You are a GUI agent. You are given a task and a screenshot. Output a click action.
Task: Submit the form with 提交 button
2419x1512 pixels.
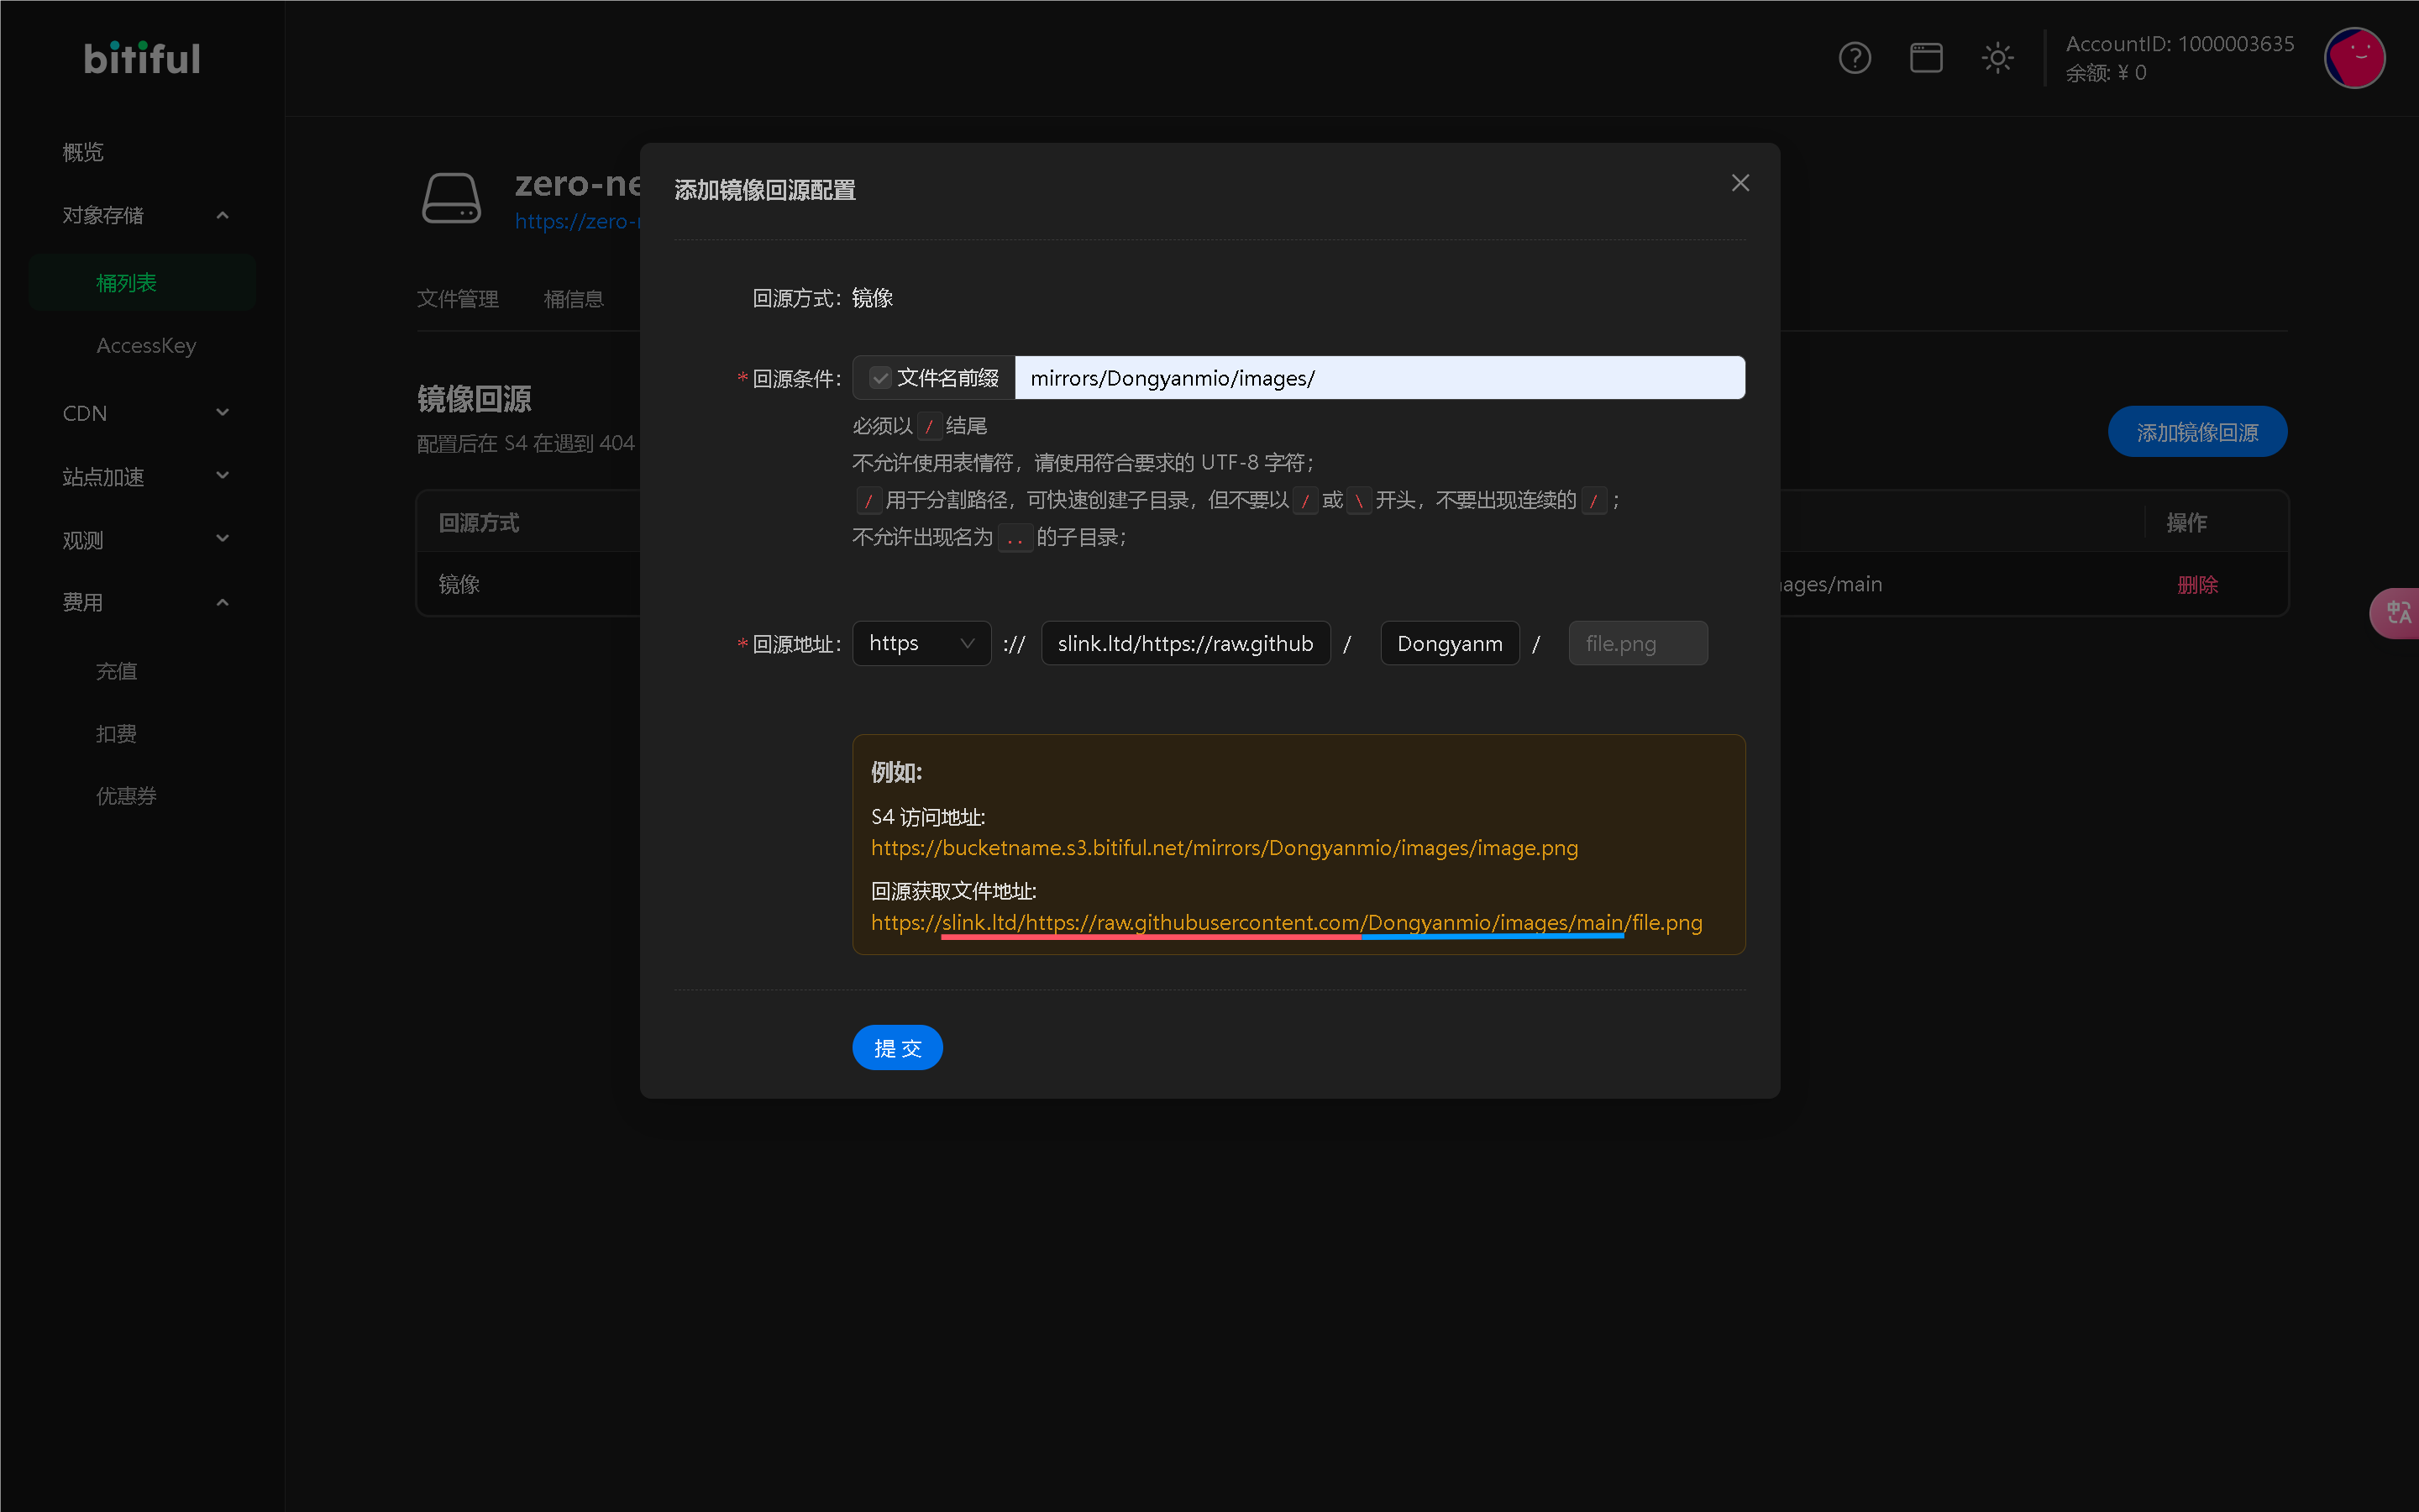pos(898,1048)
